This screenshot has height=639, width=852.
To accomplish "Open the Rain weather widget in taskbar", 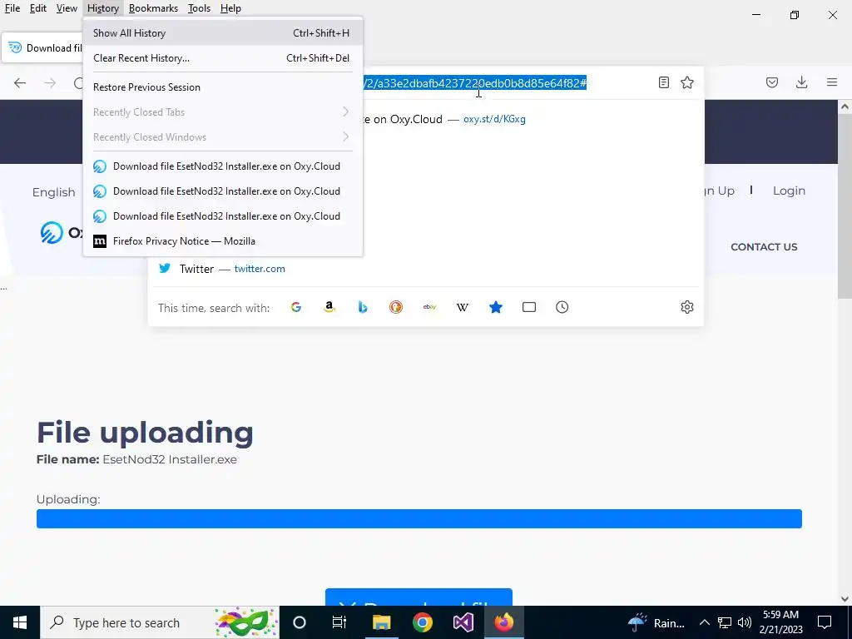I will pos(656,622).
